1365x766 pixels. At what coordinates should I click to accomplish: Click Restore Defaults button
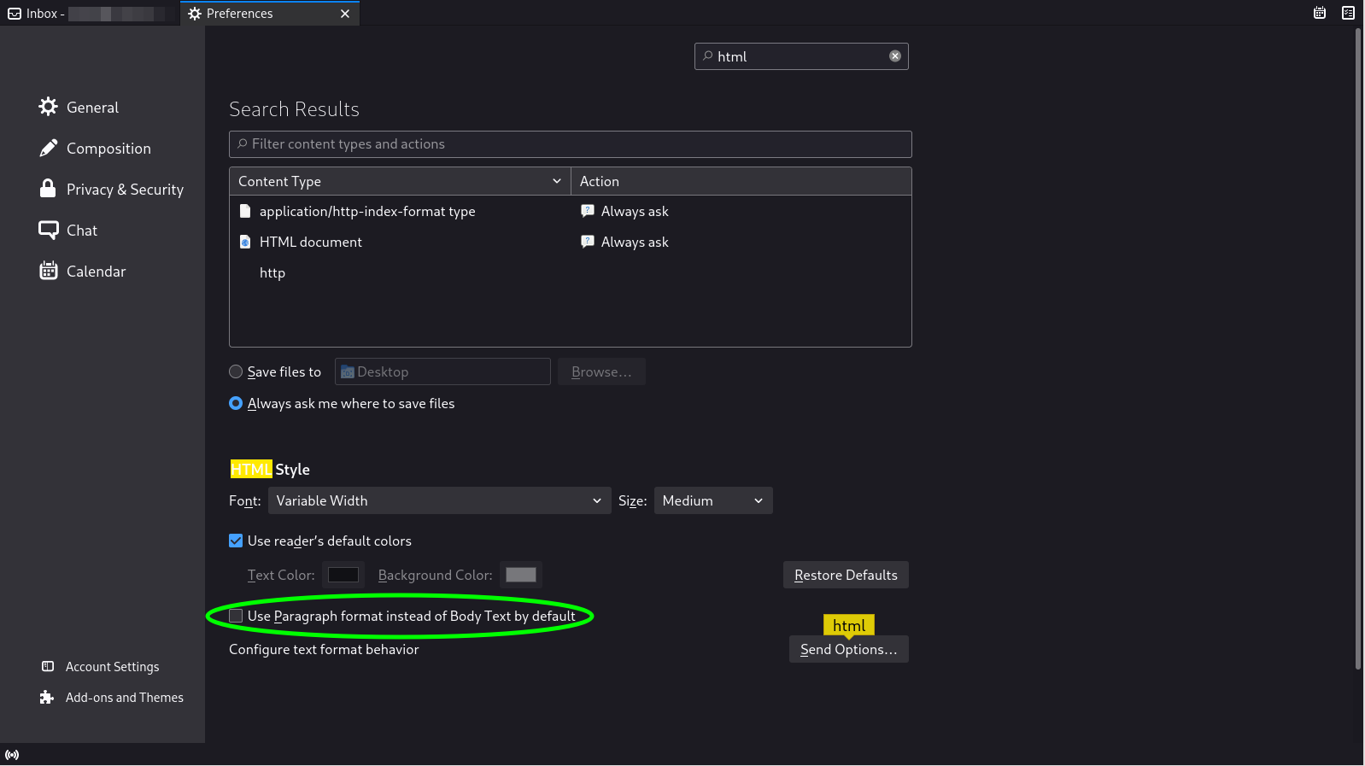(846, 575)
